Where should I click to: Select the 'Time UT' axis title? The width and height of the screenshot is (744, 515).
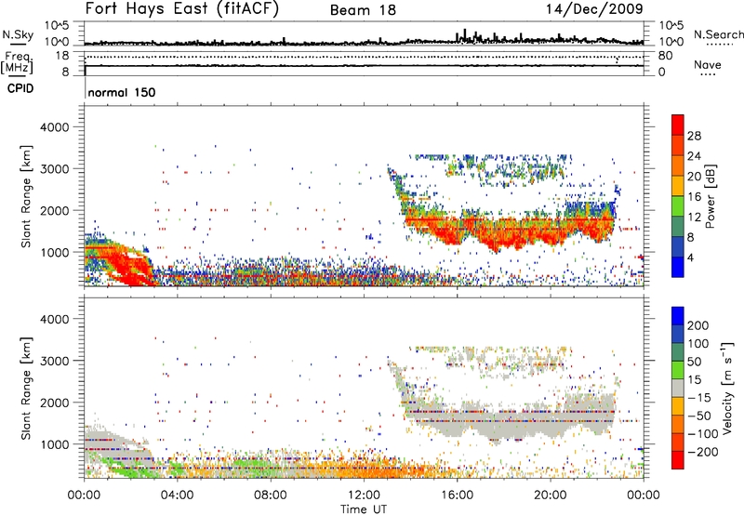[364, 509]
